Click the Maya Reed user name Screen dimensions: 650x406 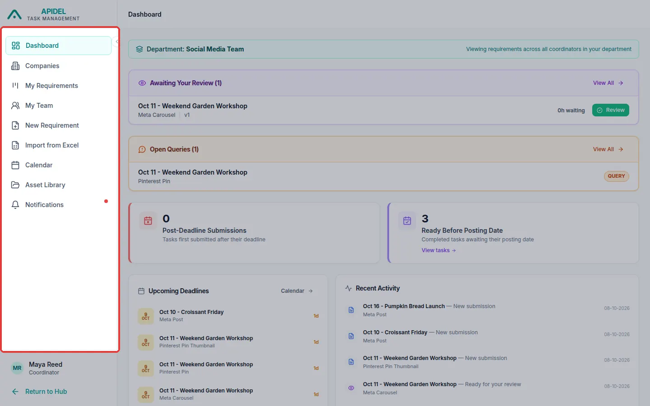click(x=46, y=364)
